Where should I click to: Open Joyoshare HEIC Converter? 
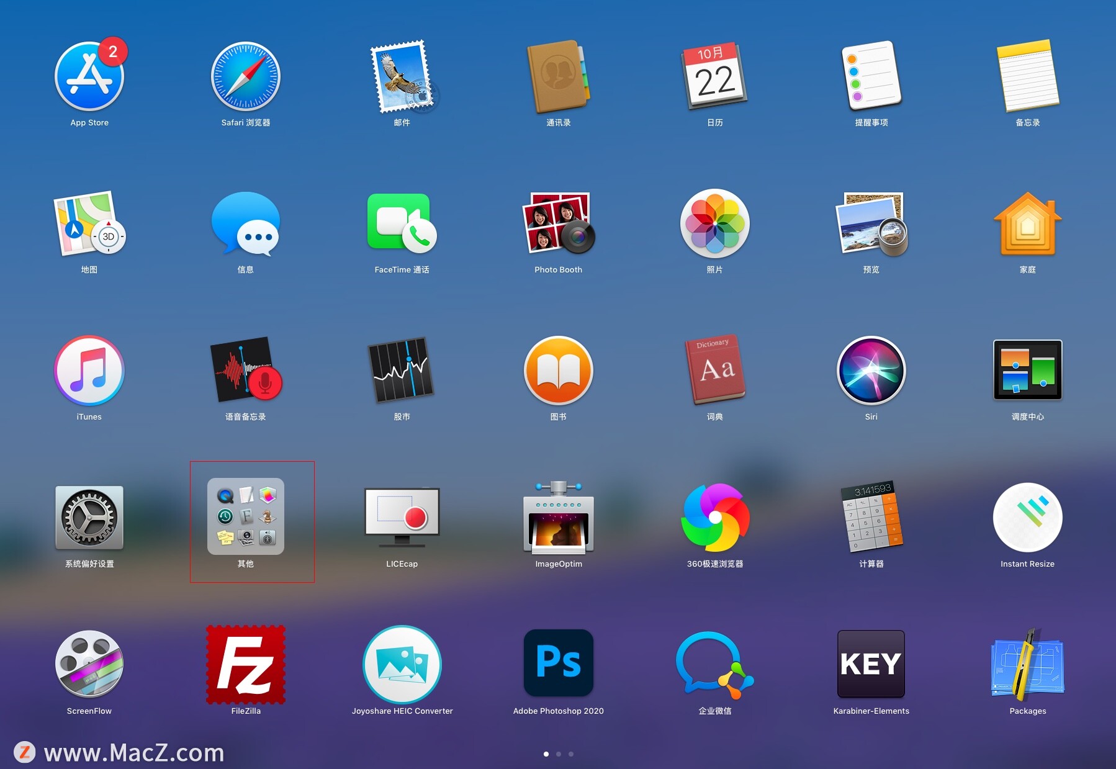coord(402,665)
